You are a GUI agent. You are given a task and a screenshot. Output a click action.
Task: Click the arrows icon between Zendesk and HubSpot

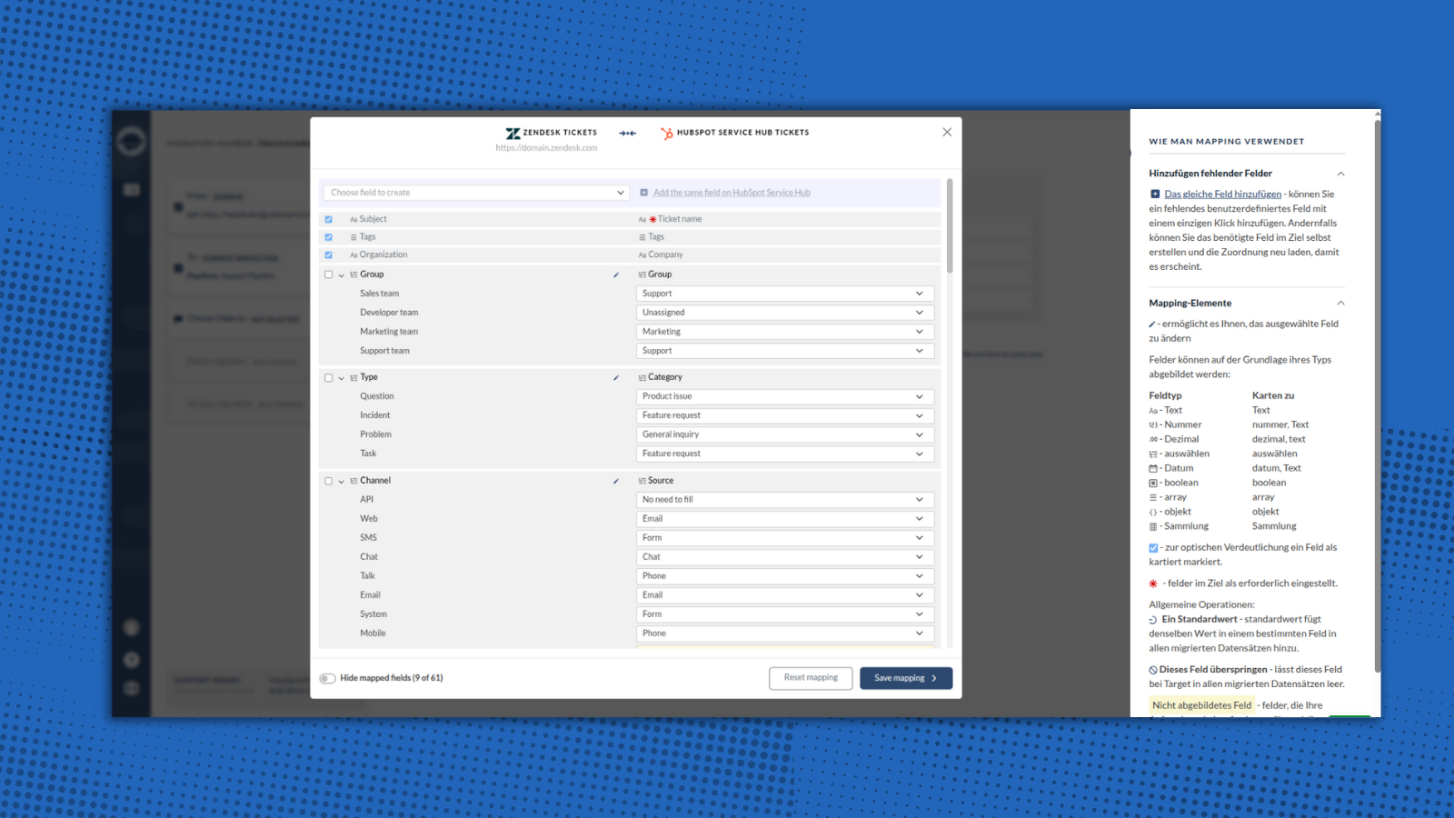pyautogui.click(x=628, y=133)
